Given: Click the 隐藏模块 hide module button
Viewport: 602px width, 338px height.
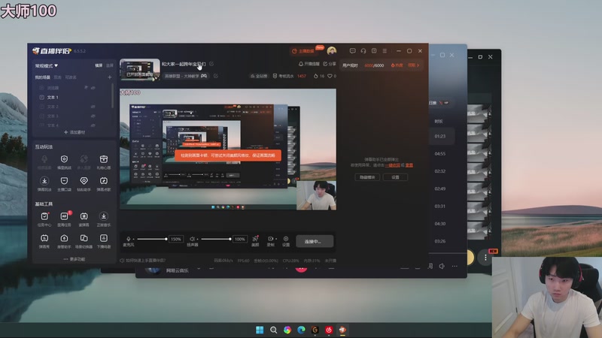Looking at the screenshot, I should [x=367, y=177].
